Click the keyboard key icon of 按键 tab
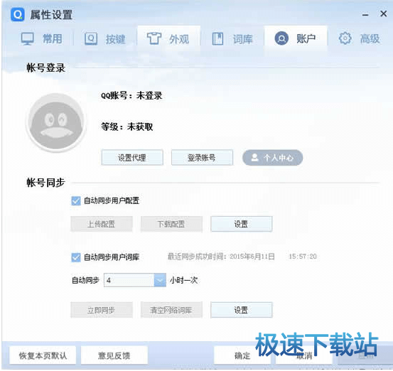 pyautogui.click(x=91, y=39)
